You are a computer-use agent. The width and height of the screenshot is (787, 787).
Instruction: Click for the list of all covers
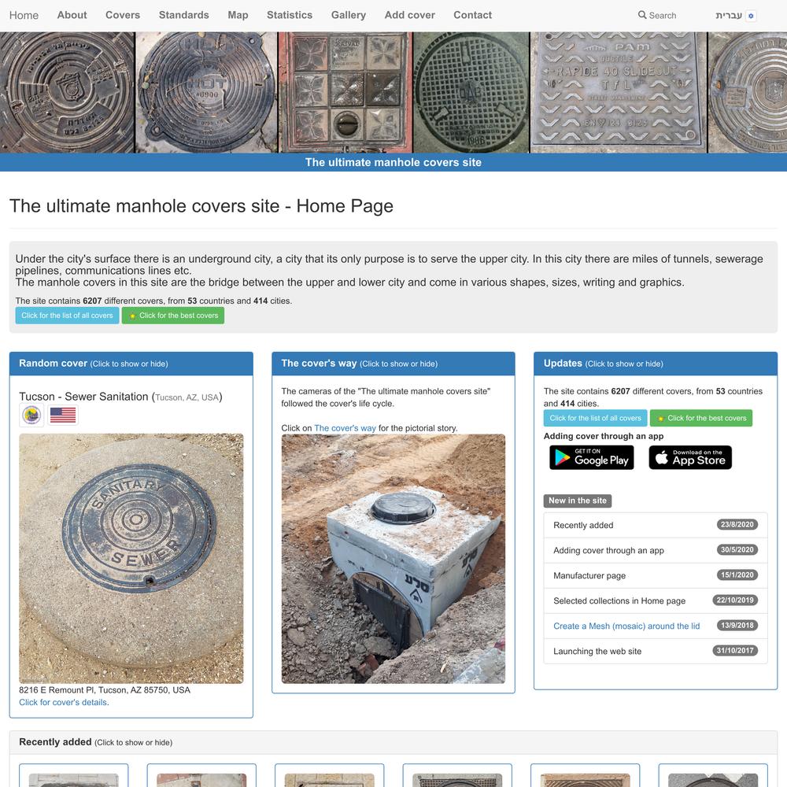67,316
